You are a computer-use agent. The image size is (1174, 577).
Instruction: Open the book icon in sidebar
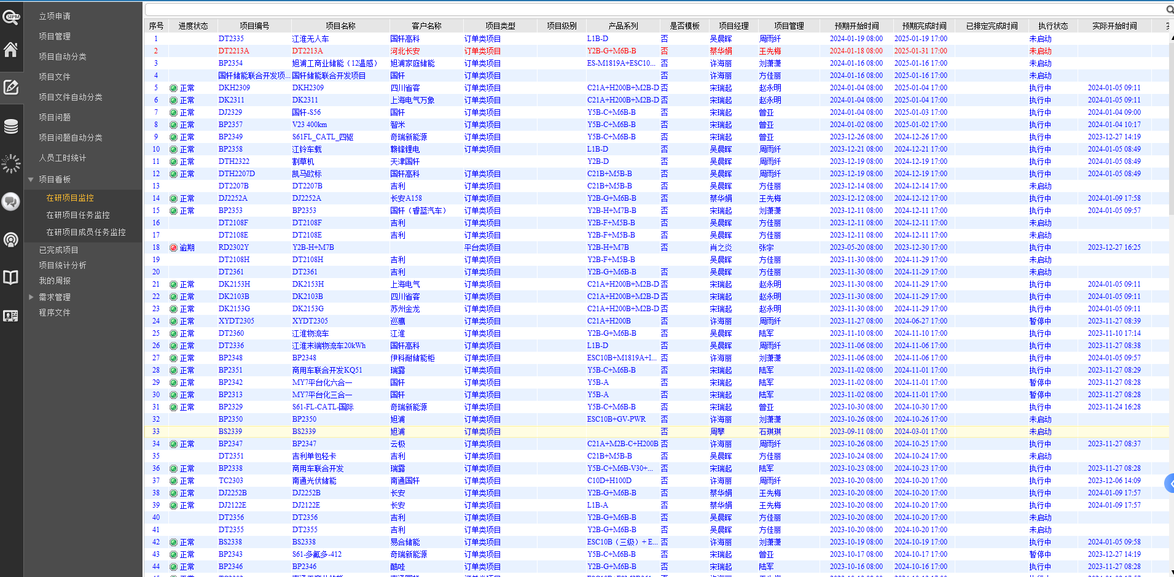pyautogui.click(x=11, y=277)
